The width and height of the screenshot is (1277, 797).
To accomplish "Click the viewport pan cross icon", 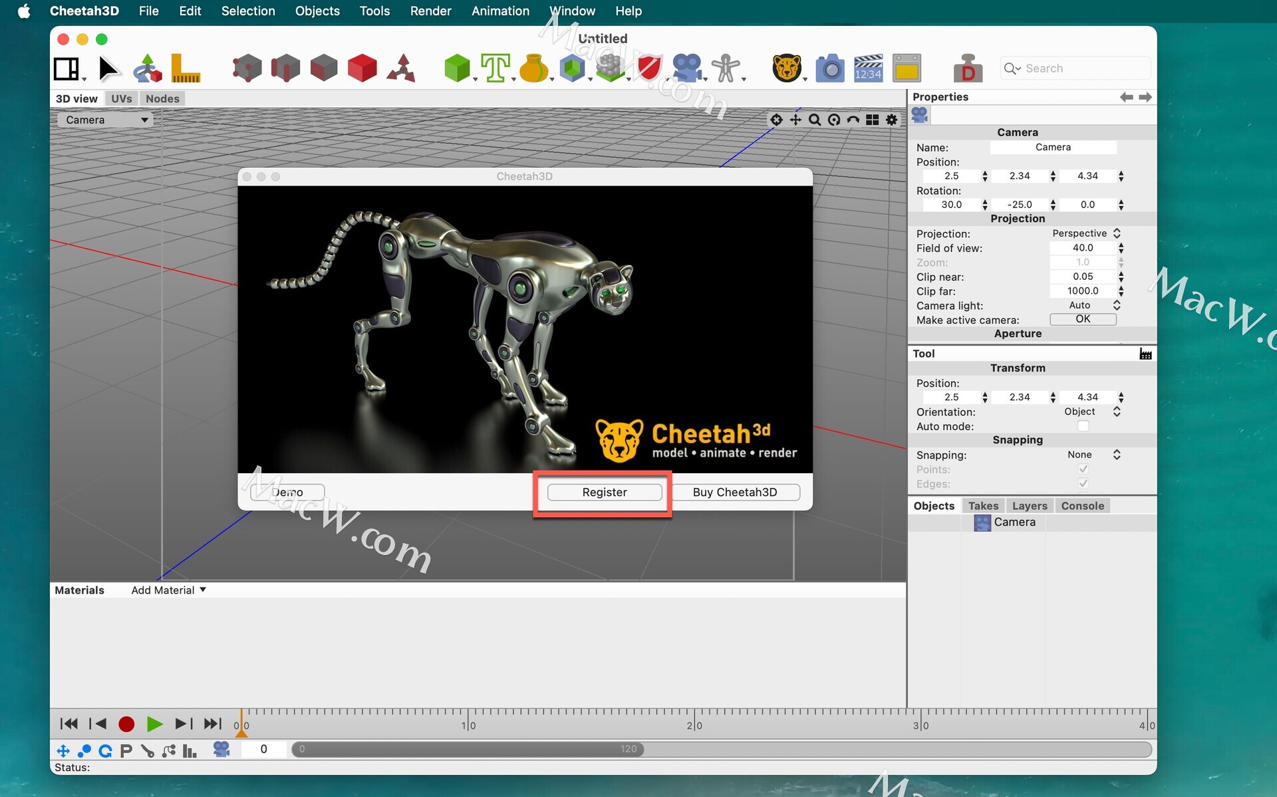I will pos(795,120).
